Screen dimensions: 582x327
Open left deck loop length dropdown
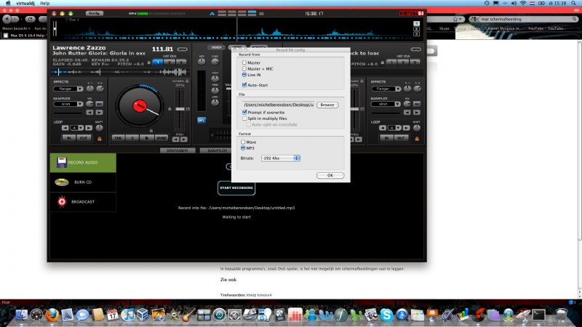77,128
